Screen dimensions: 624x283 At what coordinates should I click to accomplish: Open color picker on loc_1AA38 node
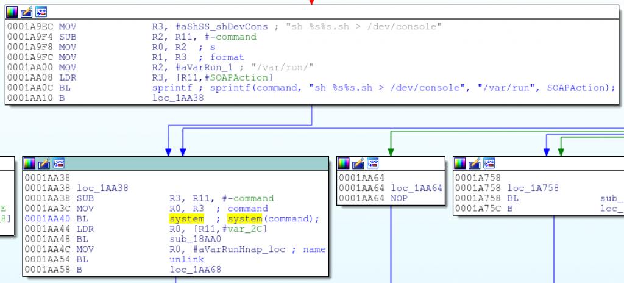click(29, 163)
